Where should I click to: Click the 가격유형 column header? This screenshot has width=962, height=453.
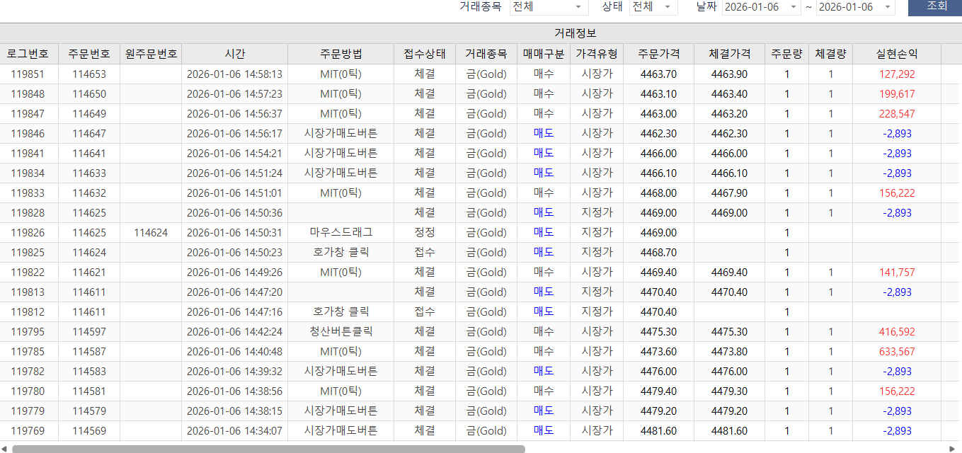(x=597, y=54)
